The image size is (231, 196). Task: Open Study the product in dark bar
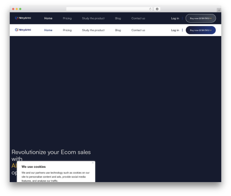(x=93, y=18)
